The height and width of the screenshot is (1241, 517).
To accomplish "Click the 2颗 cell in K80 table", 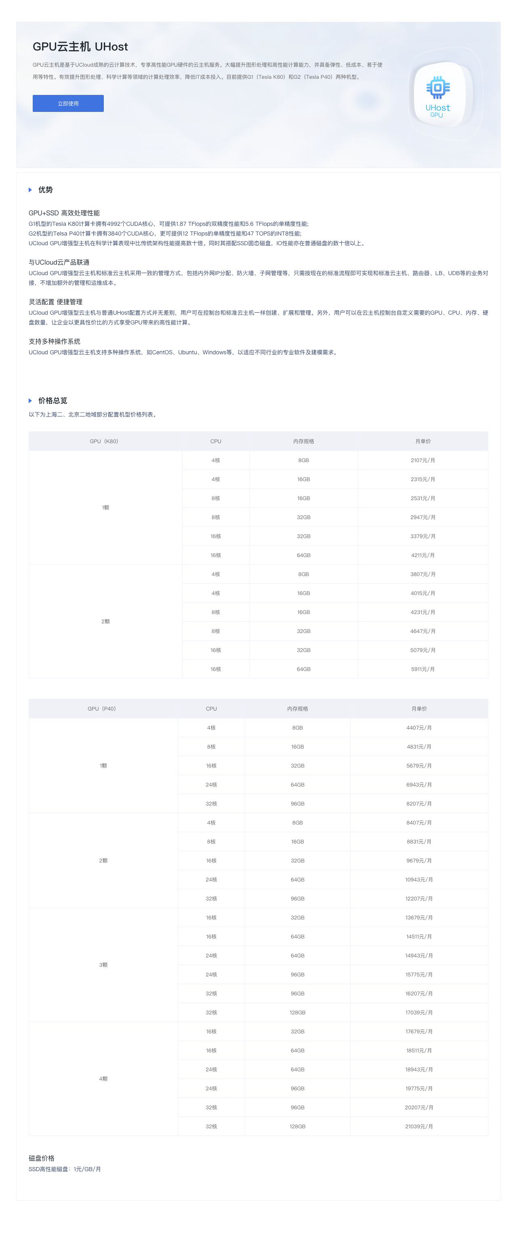I will pyautogui.click(x=105, y=621).
